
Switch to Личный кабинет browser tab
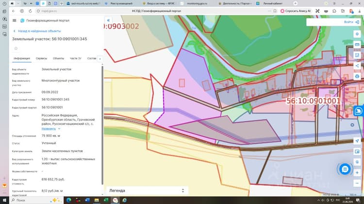tap(273, 3)
